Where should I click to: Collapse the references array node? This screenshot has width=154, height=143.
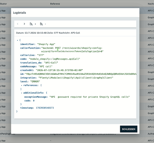pos(22,85)
